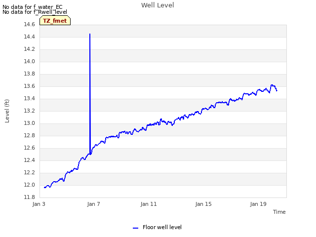Click the blue legend line swatch

(x=135, y=228)
